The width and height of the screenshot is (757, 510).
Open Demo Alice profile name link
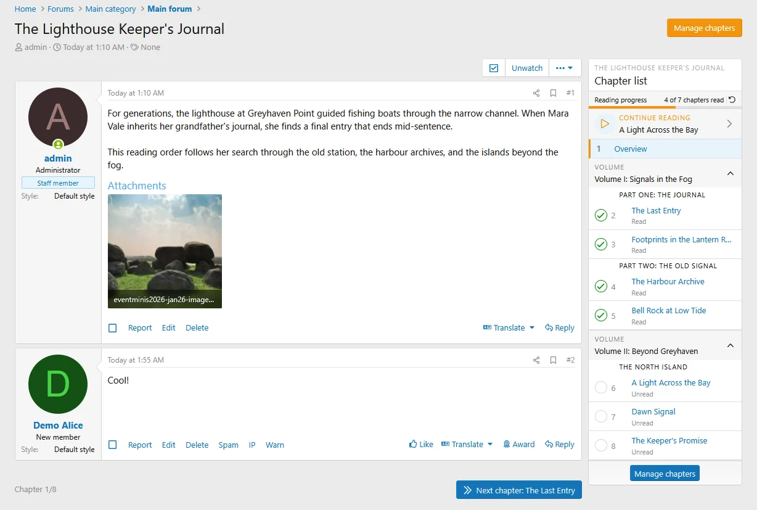[x=58, y=426]
